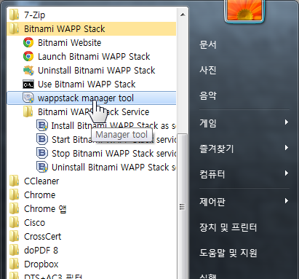Open 즐겨찾기 in the right pane
The image size is (299, 279).
[216, 149]
